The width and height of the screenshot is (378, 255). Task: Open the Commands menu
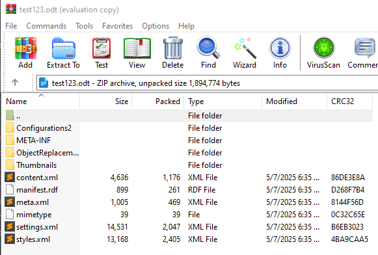46,26
